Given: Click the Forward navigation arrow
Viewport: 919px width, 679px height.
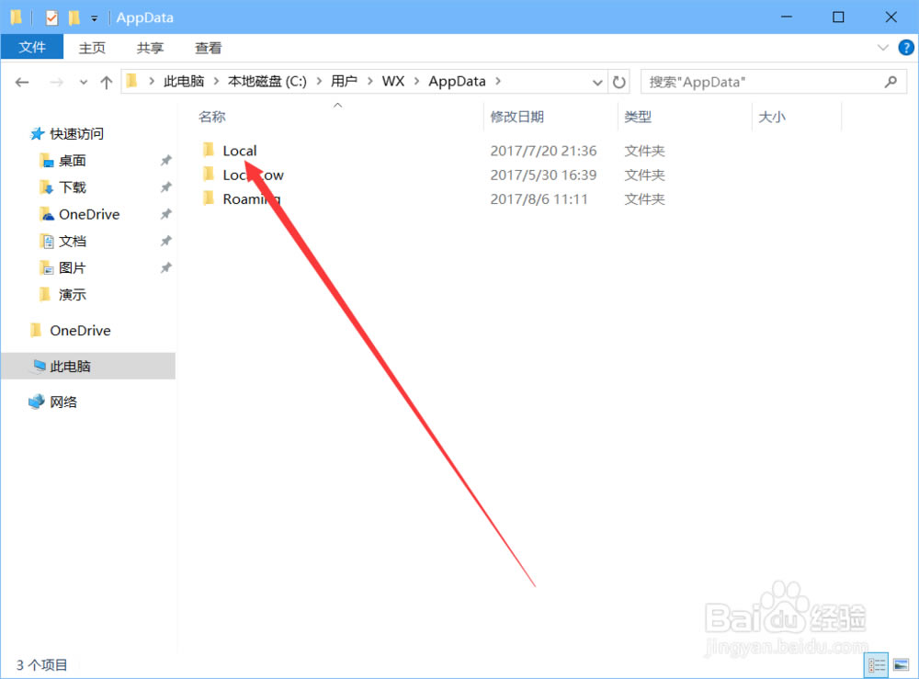Looking at the screenshot, I should pos(56,82).
